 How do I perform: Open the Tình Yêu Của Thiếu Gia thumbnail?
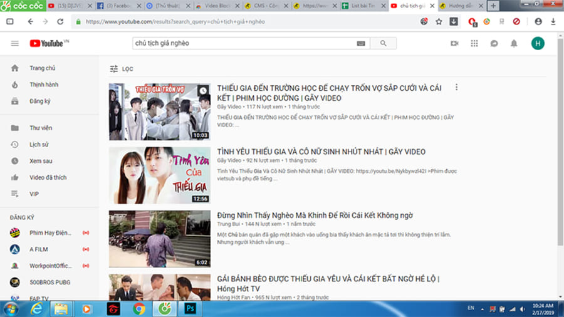pyautogui.click(x=160, y=175)
